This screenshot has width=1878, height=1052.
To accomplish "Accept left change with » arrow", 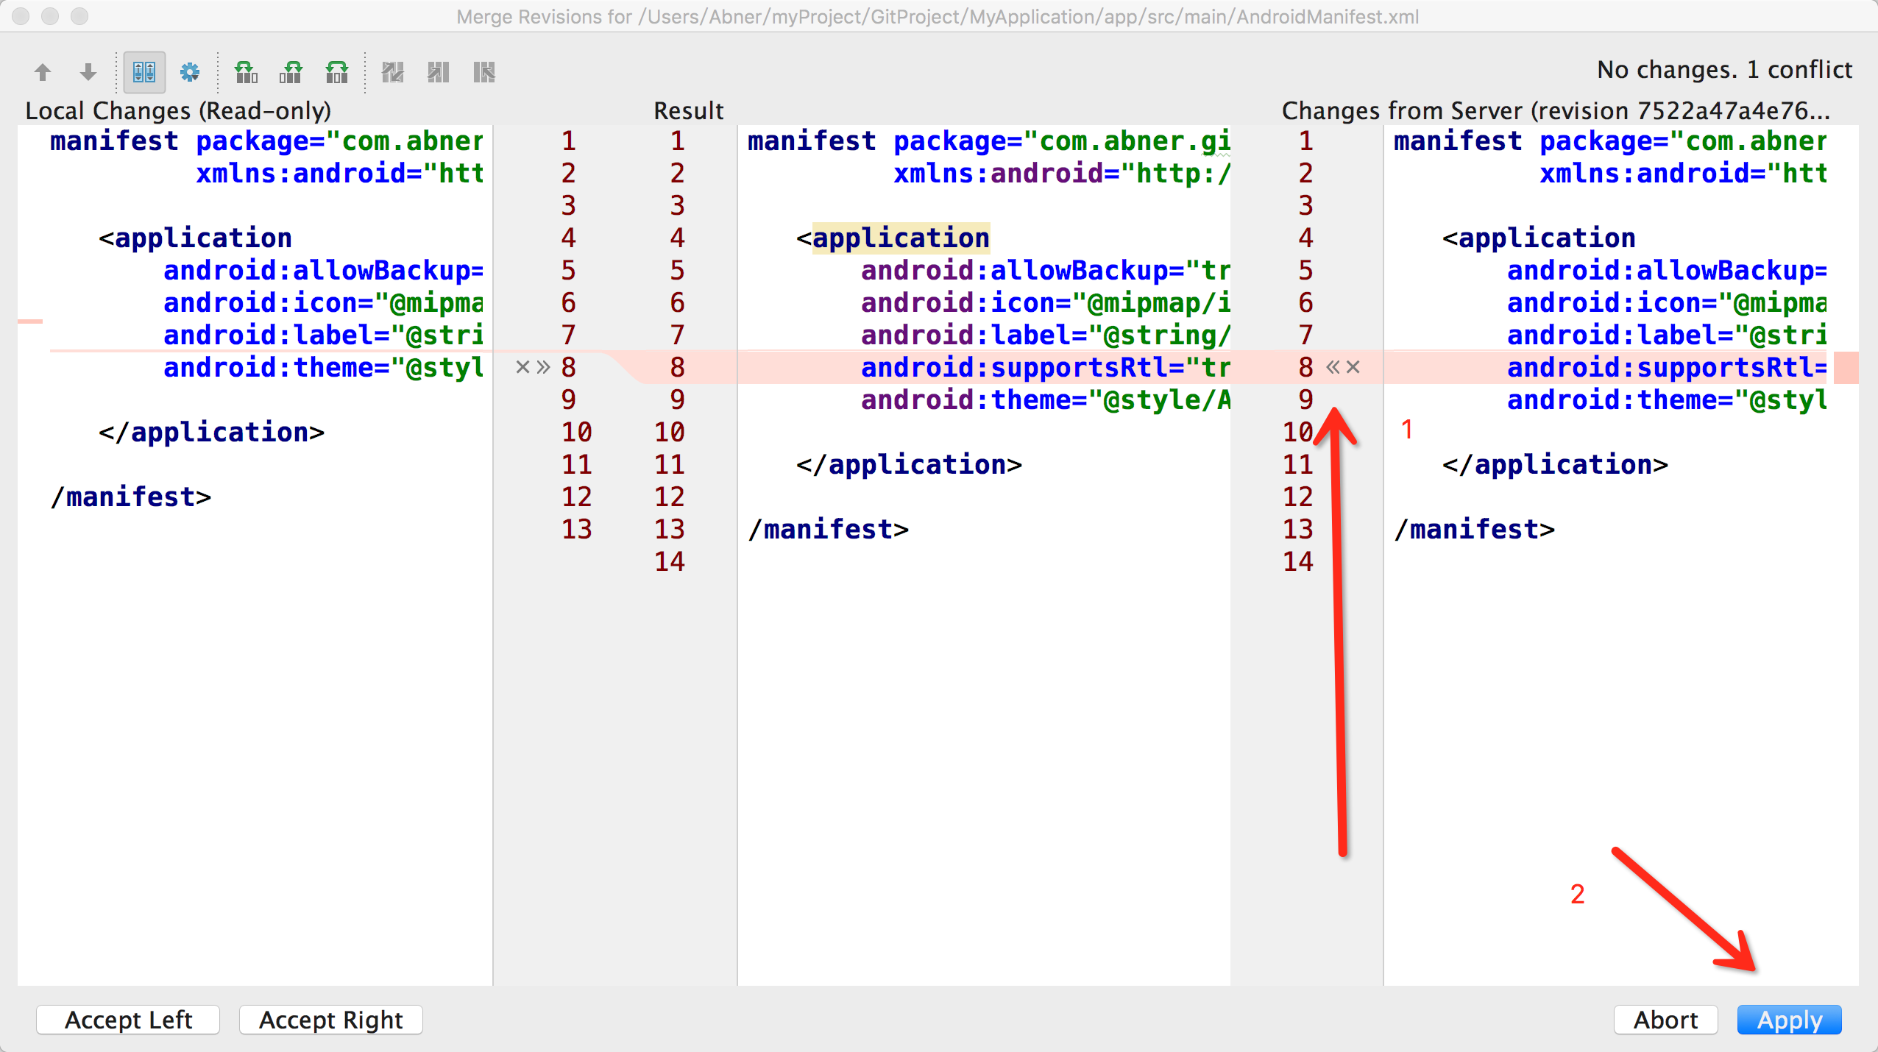I will [543, 367].
